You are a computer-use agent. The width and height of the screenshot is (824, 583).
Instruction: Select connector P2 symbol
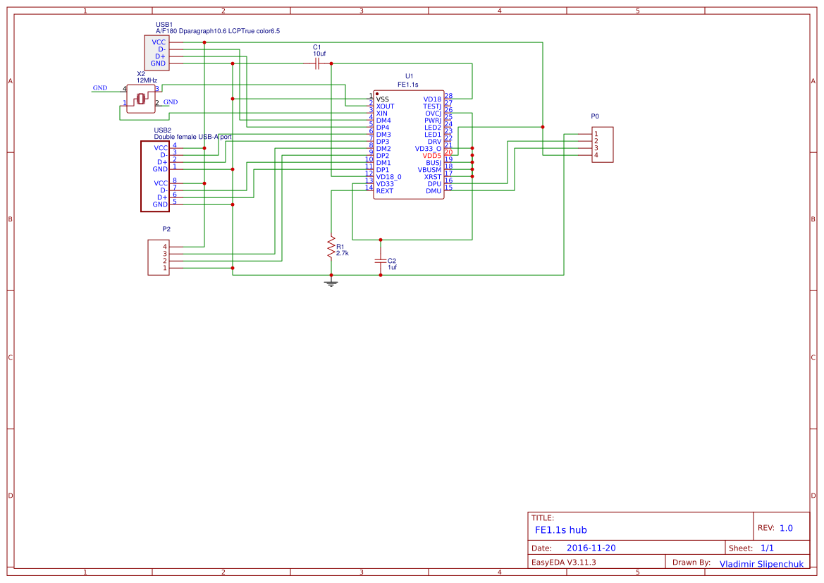[158, 257]
